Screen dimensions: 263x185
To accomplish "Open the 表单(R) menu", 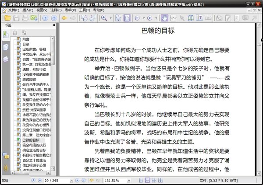I will click(x=70, y=10).
